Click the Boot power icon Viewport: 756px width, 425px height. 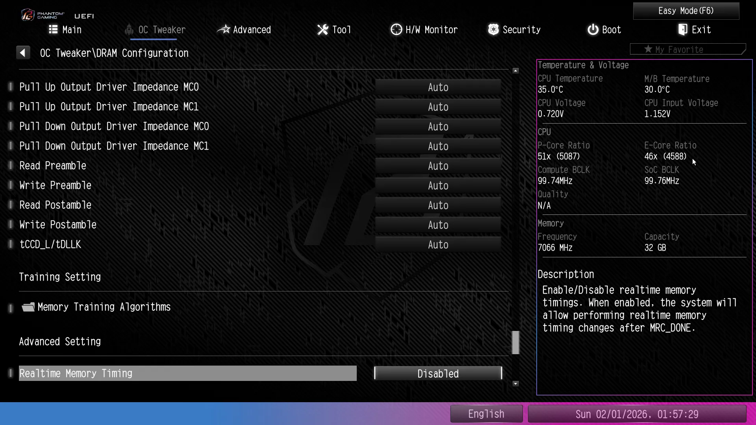pos(593,30)
